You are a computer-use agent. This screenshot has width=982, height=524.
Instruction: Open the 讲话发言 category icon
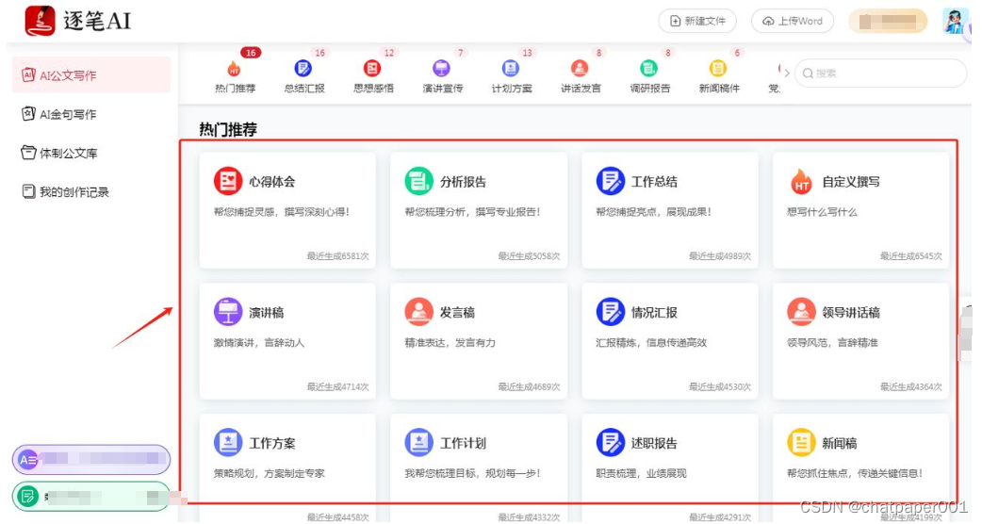point(580,68)
